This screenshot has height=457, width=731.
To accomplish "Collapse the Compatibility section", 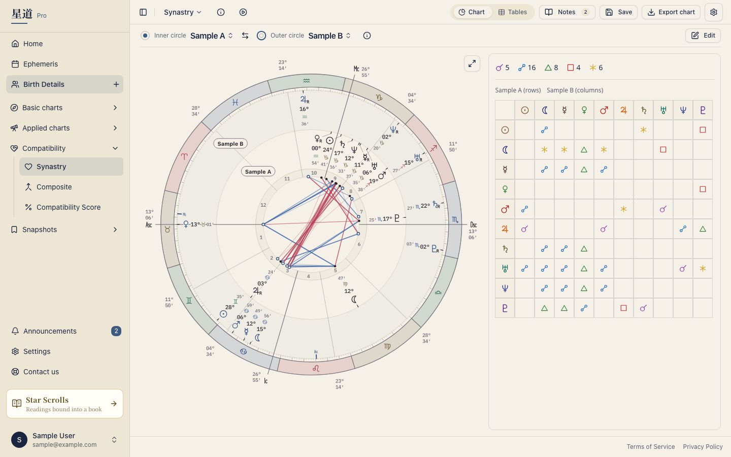I will [x=64, y=148].
